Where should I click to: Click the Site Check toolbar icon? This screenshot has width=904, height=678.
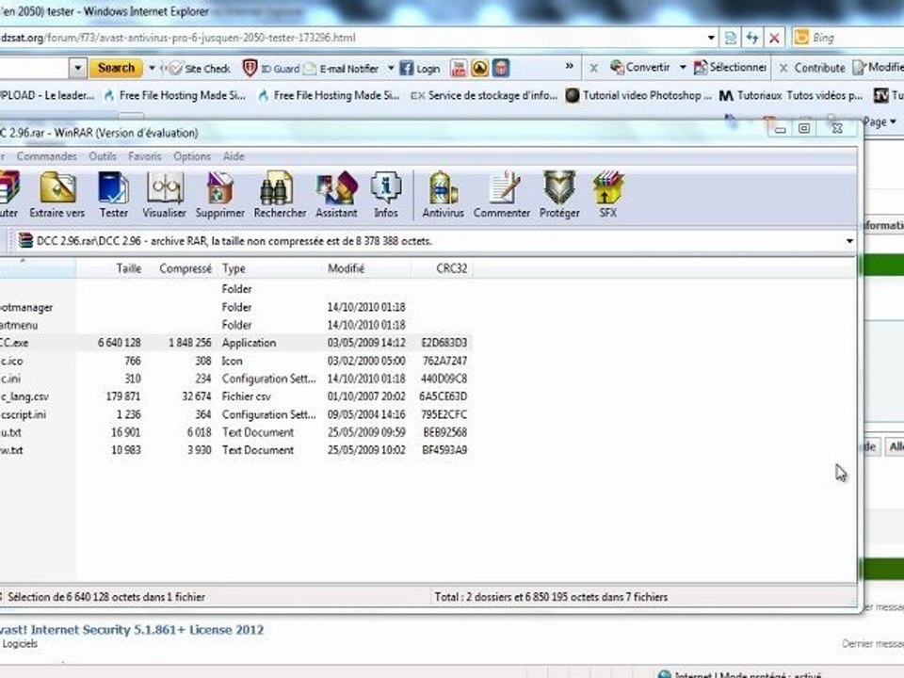click(x=200, y=69)
